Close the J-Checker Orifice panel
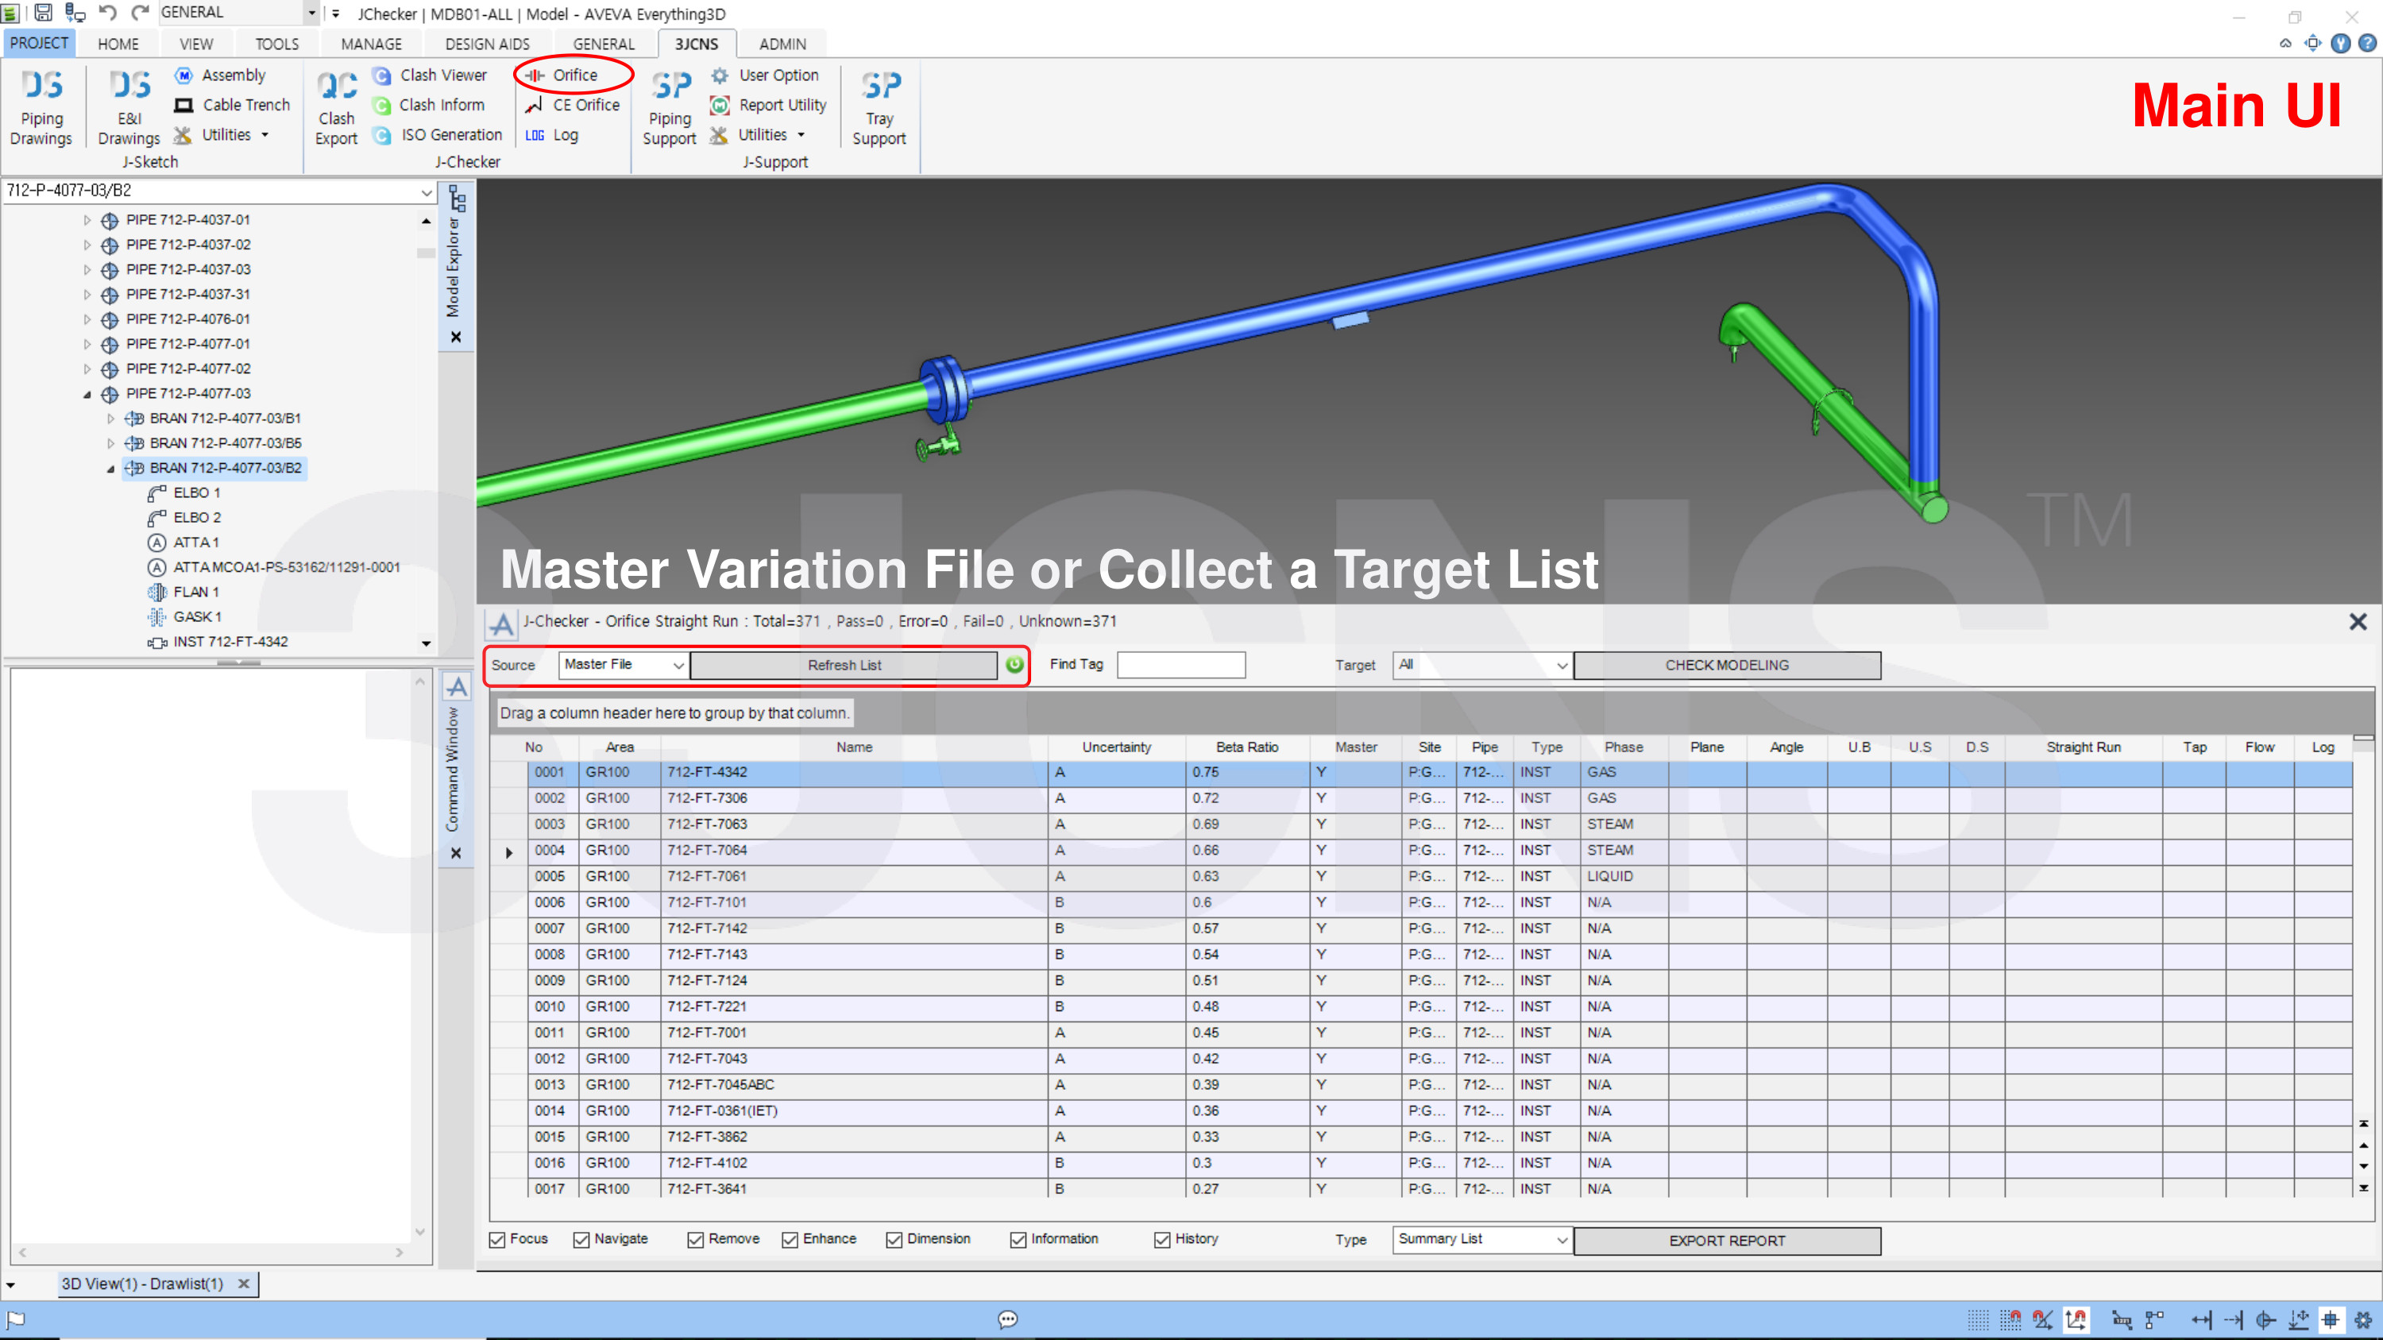Viewport: 2383px width, 1340px height. [2357, 621]
